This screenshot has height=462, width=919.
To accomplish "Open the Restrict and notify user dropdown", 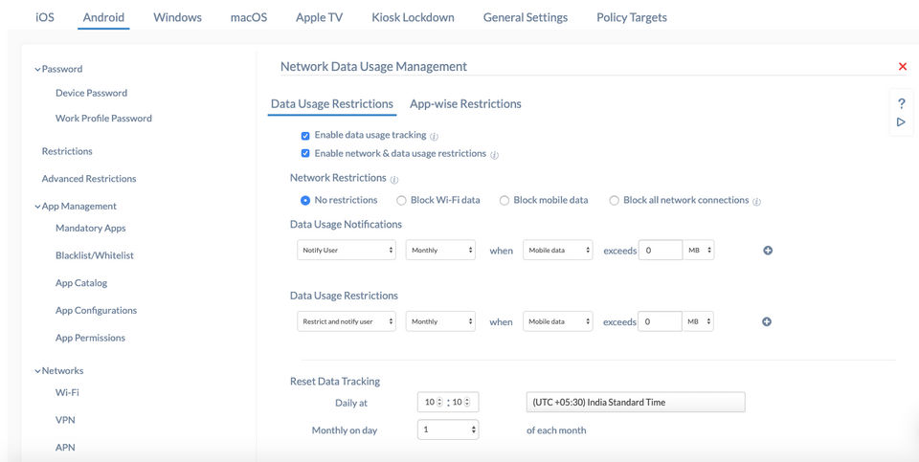I will 346,321.
